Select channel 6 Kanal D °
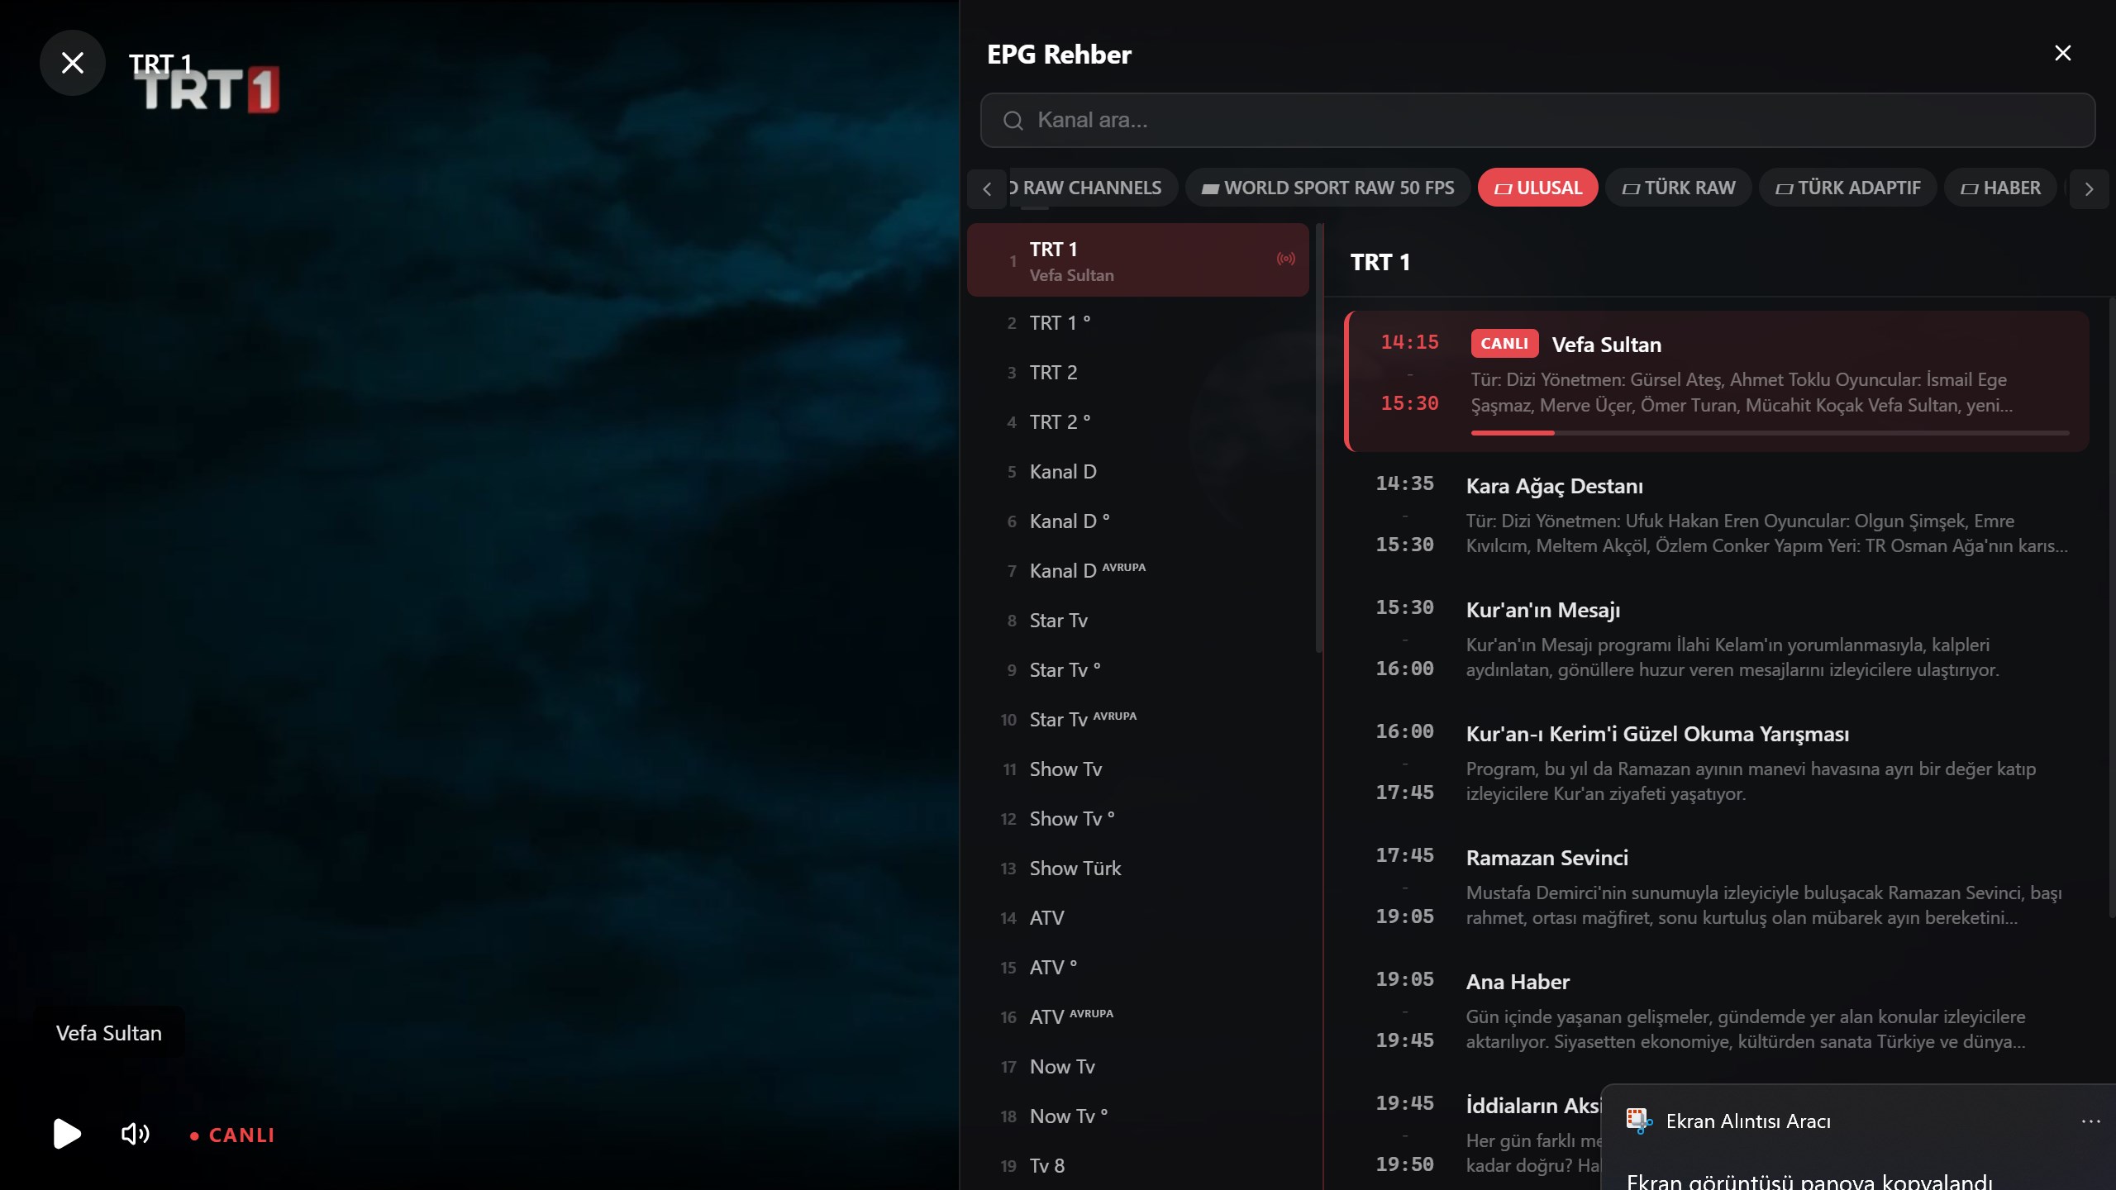 (x=1138, y=521)
